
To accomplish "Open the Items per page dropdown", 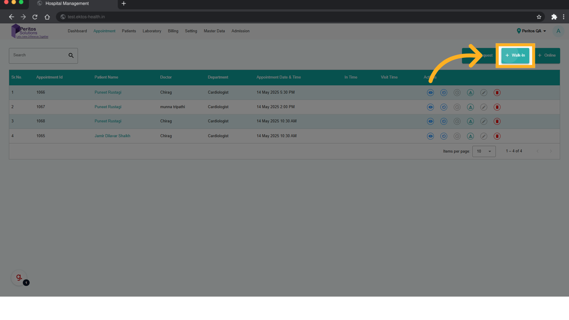I will click(484, 151).
